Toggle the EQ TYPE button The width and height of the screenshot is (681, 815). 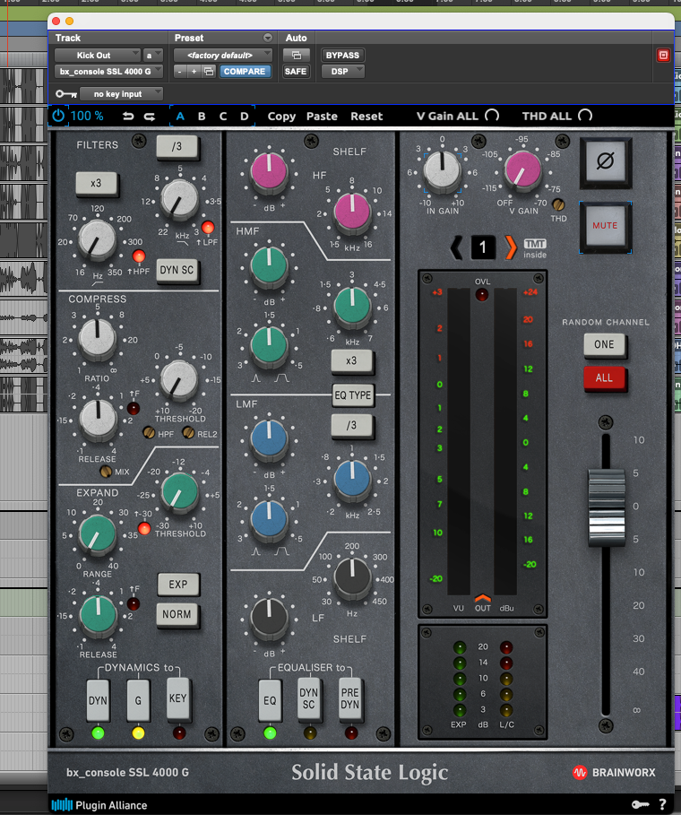click(x=353, y=395)
